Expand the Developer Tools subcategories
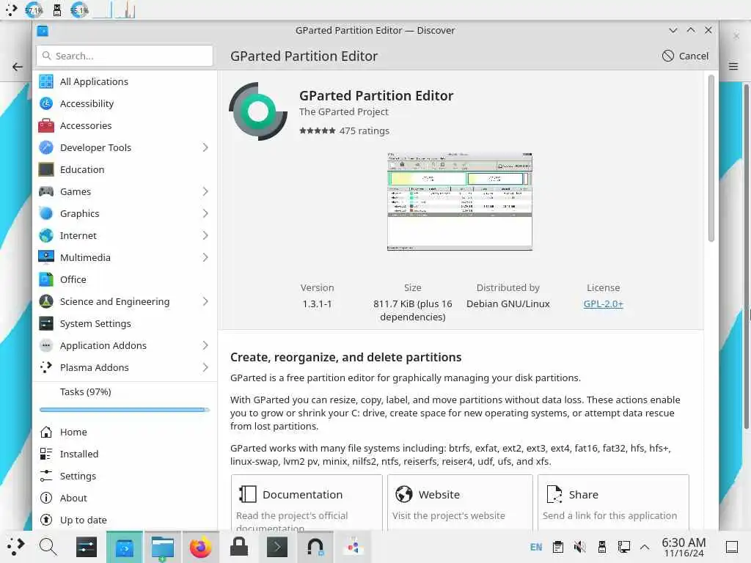Viewport: 751px width, 563px height. click(x=205, y=147)
